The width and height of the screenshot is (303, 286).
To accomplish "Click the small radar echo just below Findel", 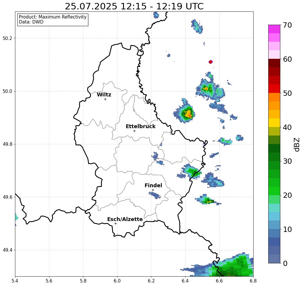I will coord(155,195).
